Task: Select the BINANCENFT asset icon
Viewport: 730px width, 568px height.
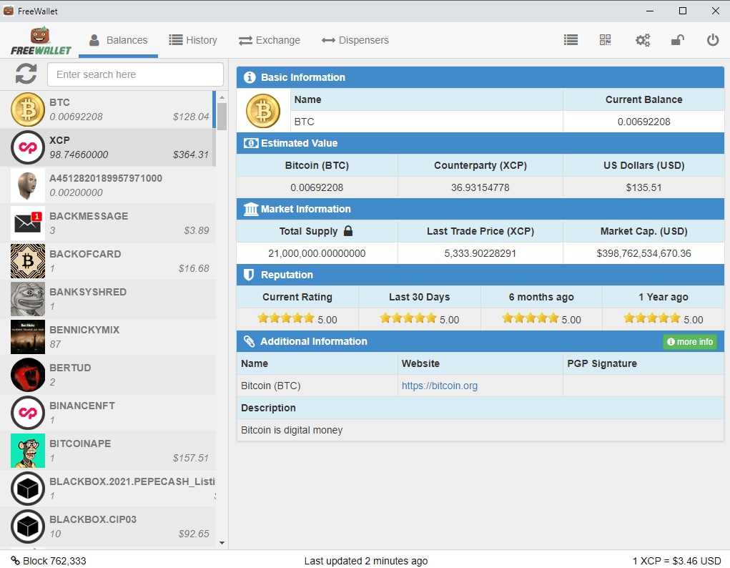Action: coord(28,413)
